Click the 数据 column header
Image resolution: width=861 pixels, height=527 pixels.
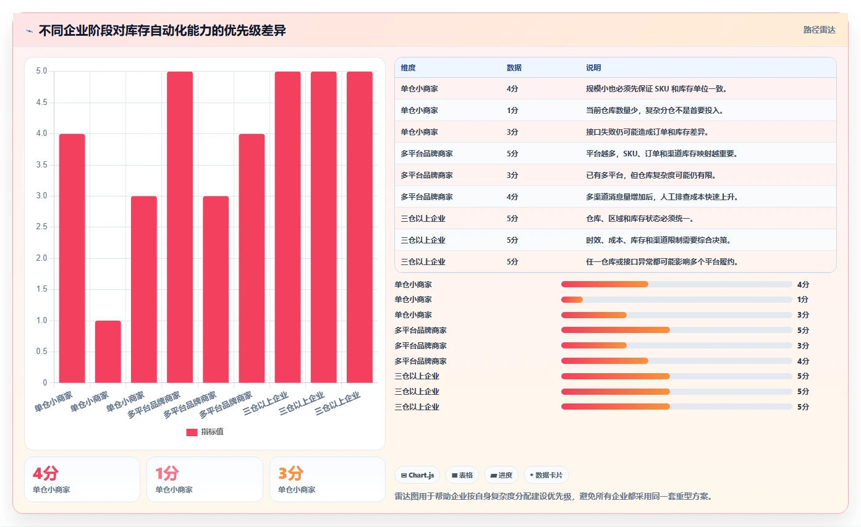tap(514, 67)
